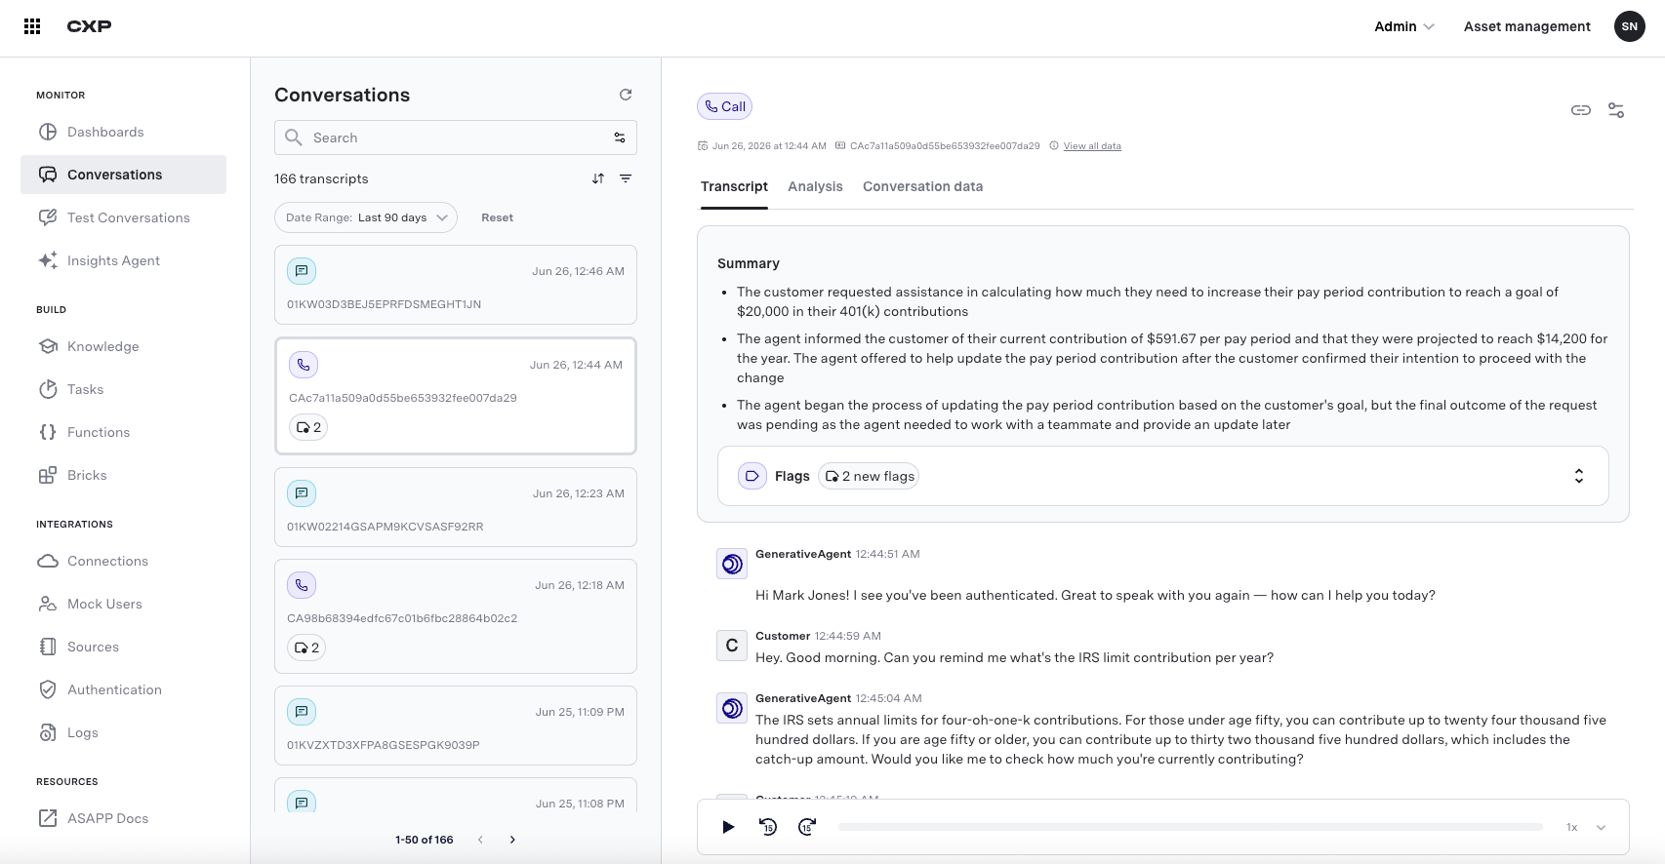Expand the Flags section
Image resolution: width=1665 pixels, height=864 pixels.
coord(1578,476)
